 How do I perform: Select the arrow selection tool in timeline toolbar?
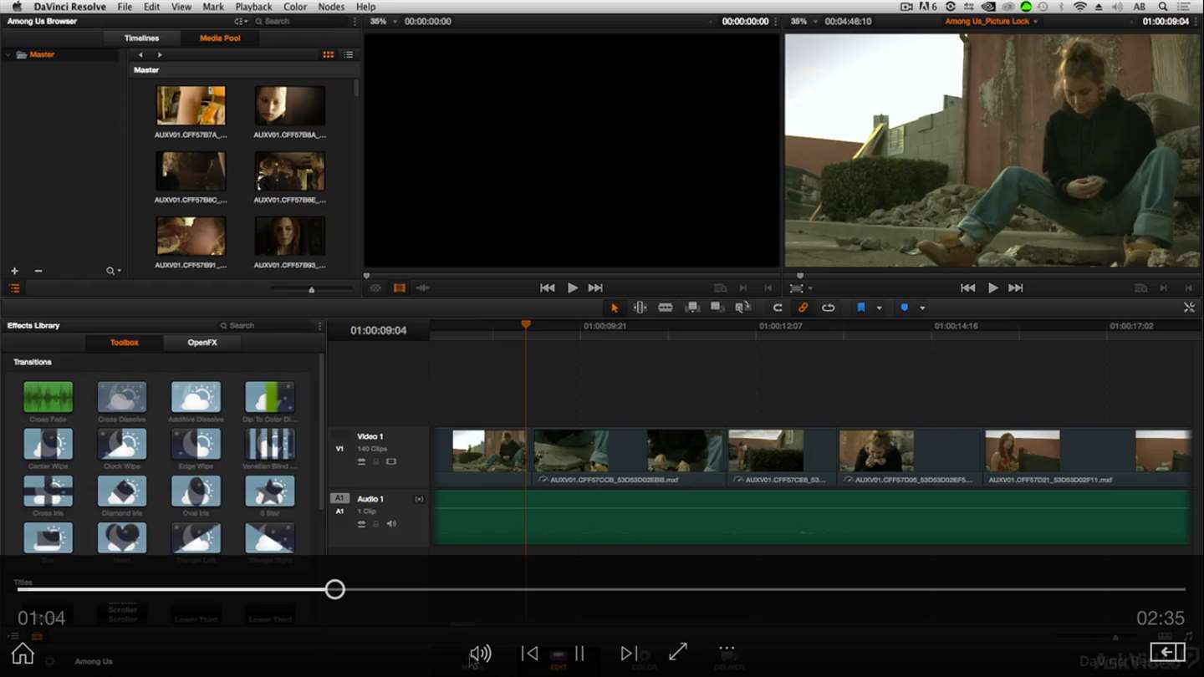point(615,308)
